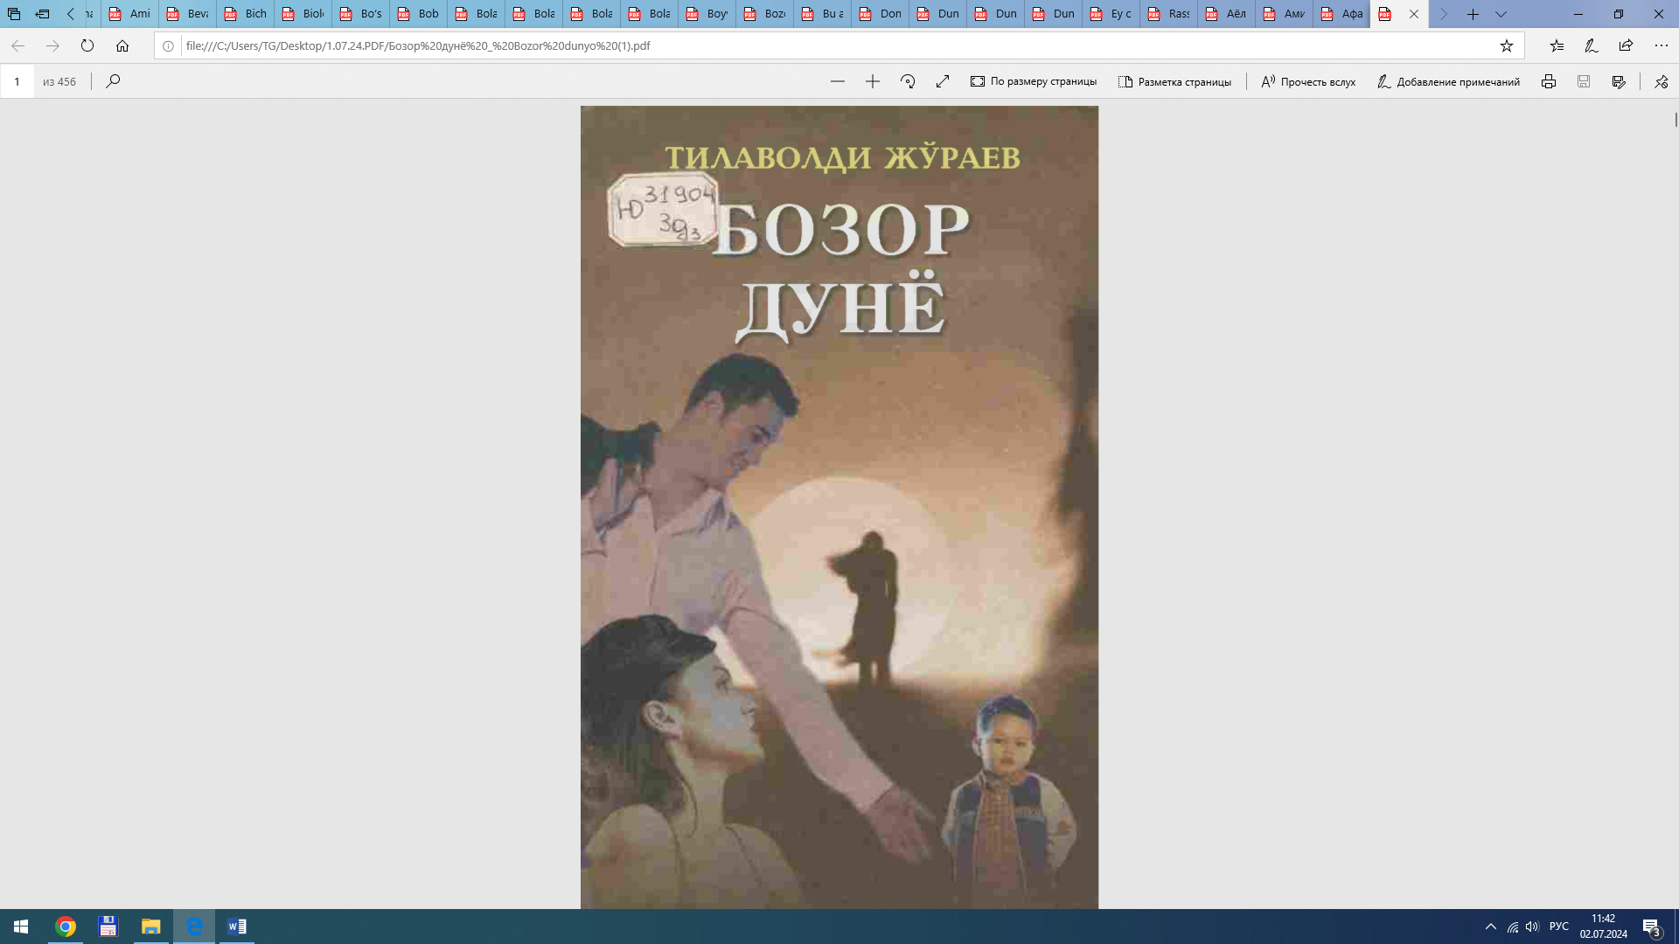The image size is (1679, 944).
Task: Open the tab list chevron next to new tab
Action: [1500, 14]
